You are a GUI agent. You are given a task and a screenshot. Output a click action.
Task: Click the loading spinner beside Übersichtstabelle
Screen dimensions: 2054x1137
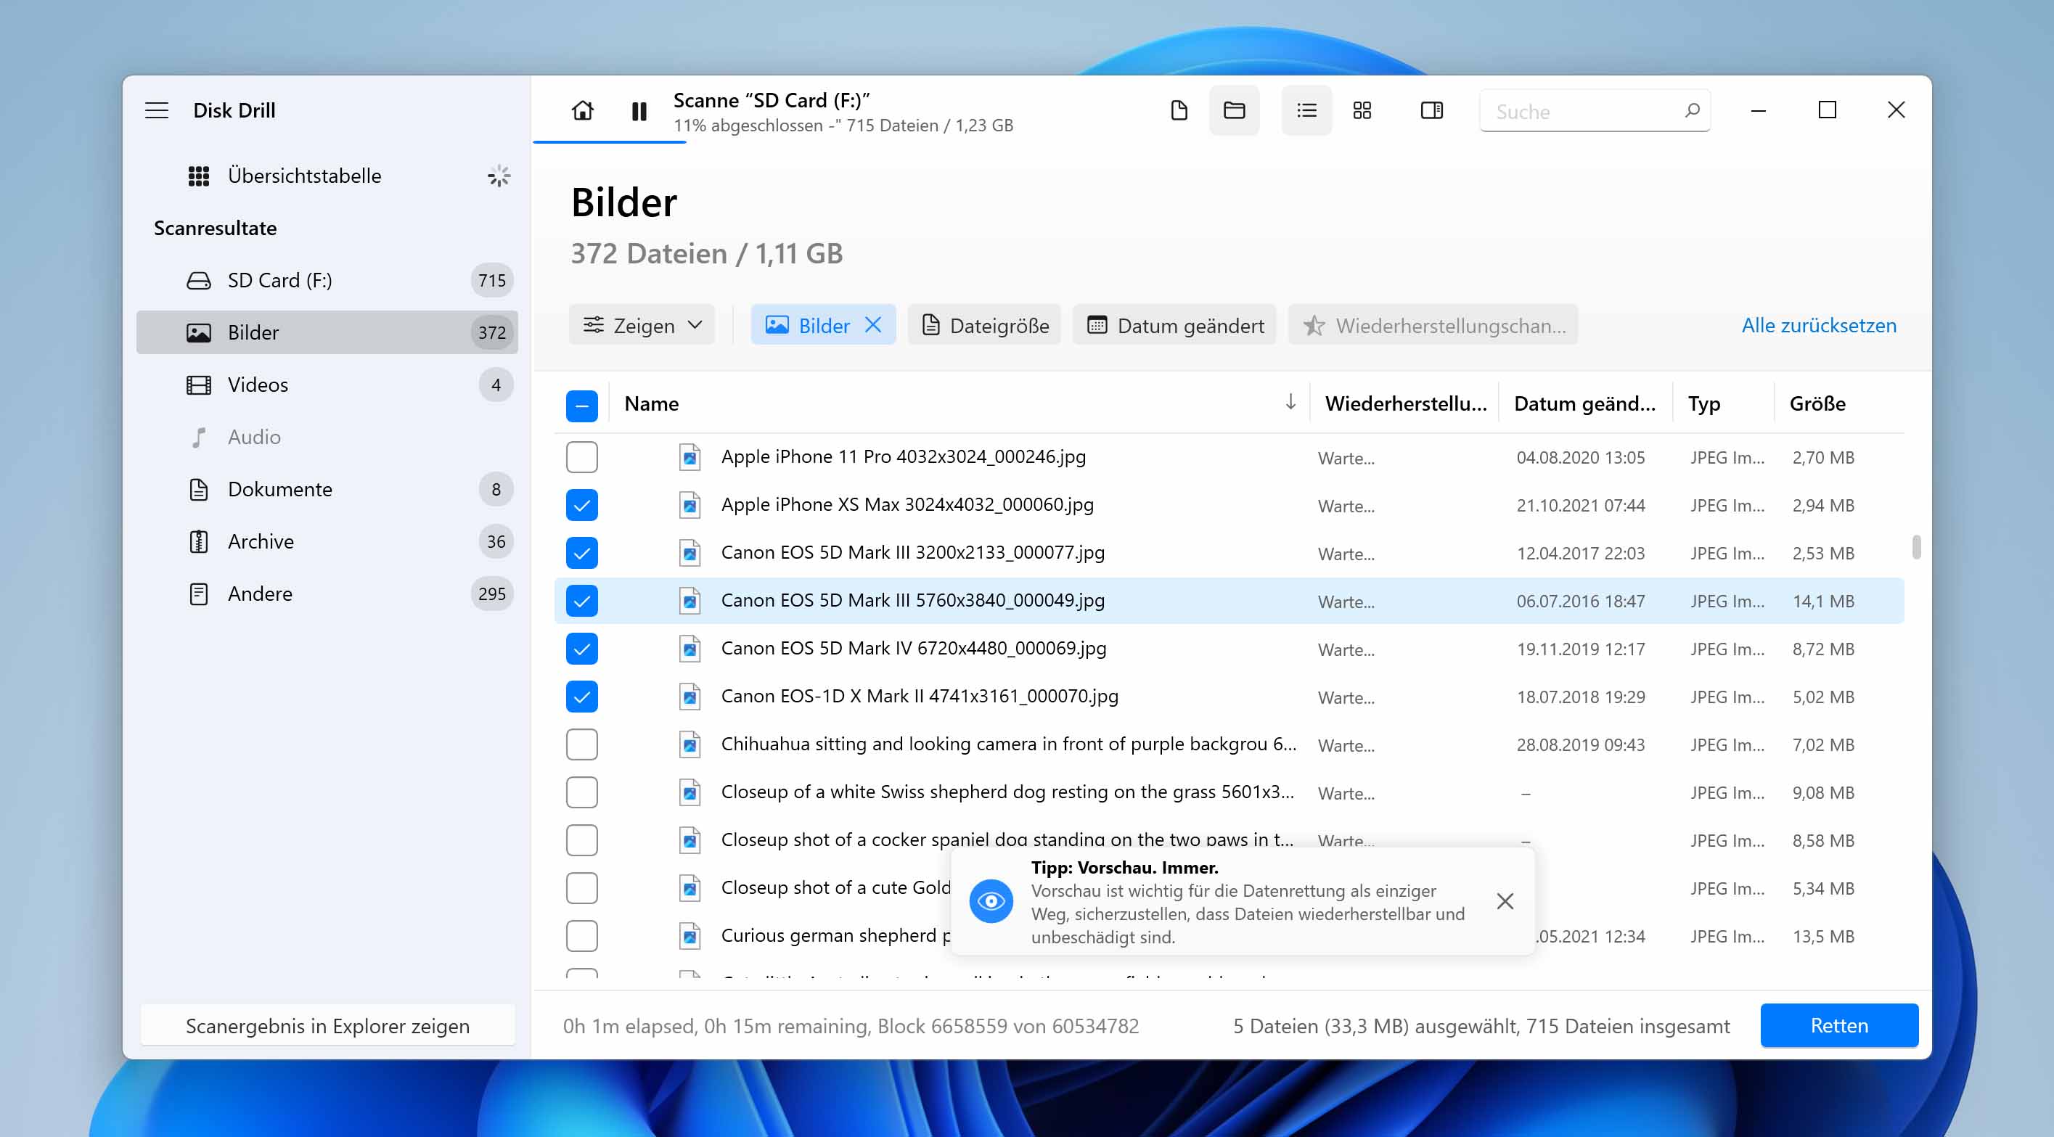(x=499, y=176)
